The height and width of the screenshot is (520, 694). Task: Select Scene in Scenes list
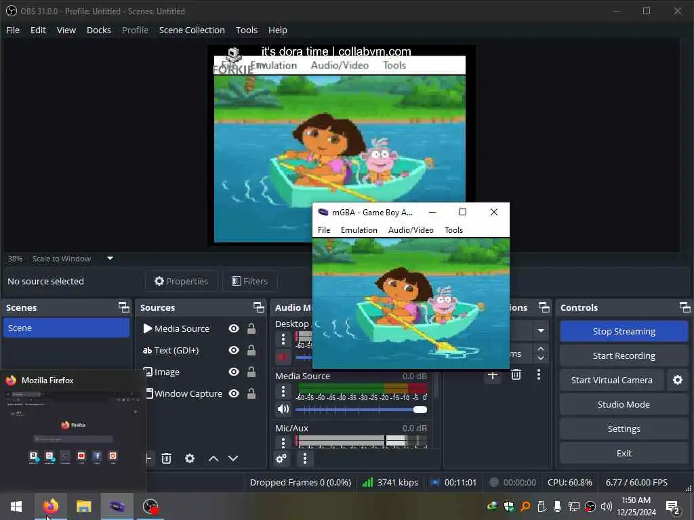66,328
